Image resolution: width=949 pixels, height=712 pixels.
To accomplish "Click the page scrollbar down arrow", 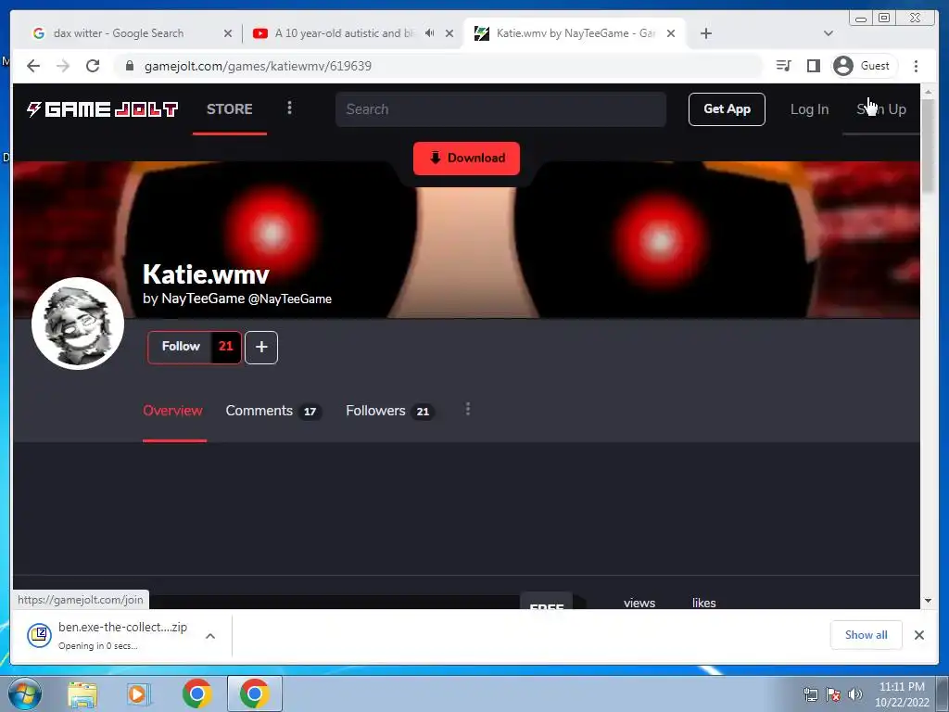I will pyautogui.click(x=929, y=601).
